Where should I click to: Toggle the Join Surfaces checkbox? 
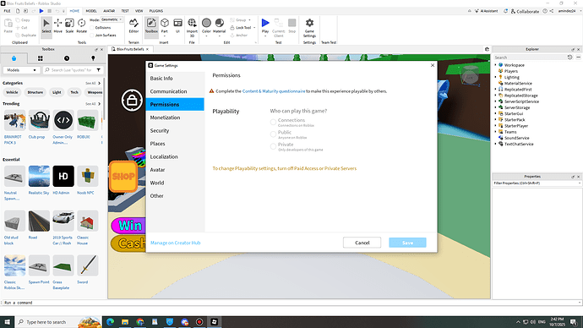point(92,36)
